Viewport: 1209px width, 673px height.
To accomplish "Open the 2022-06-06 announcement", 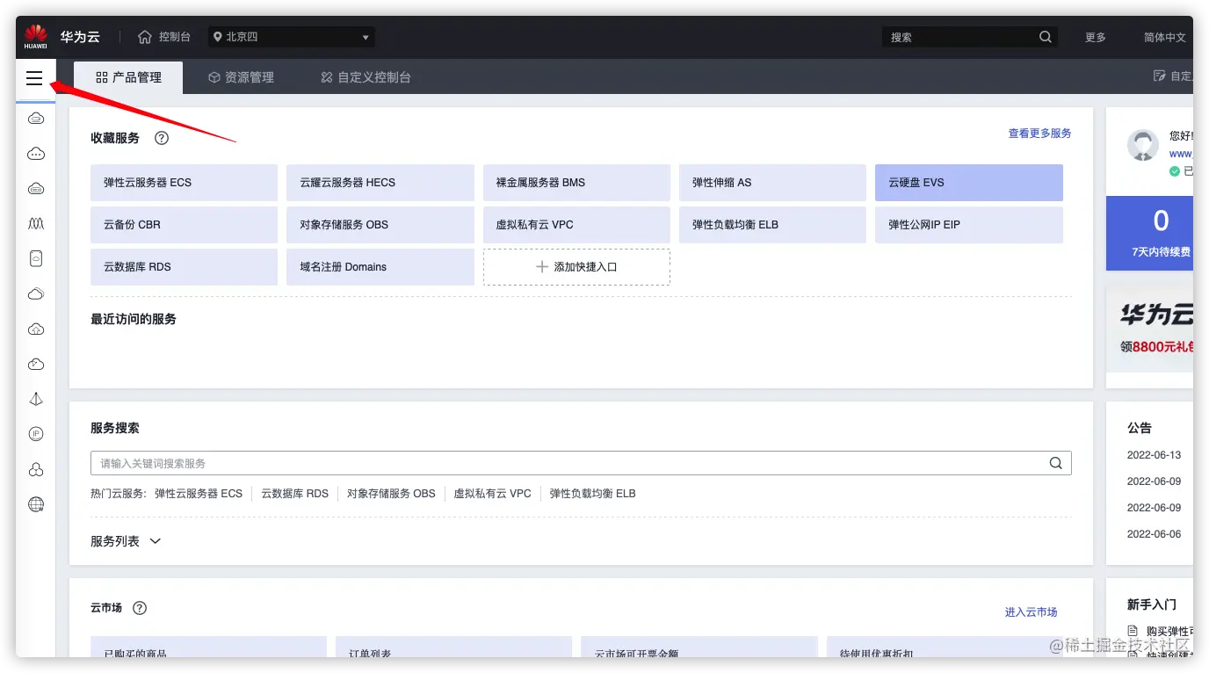I will point(1154,534).
